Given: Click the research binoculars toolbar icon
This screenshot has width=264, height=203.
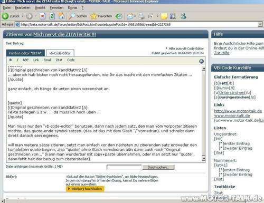Looking at the screenshot, I should (x=173, y=16).
